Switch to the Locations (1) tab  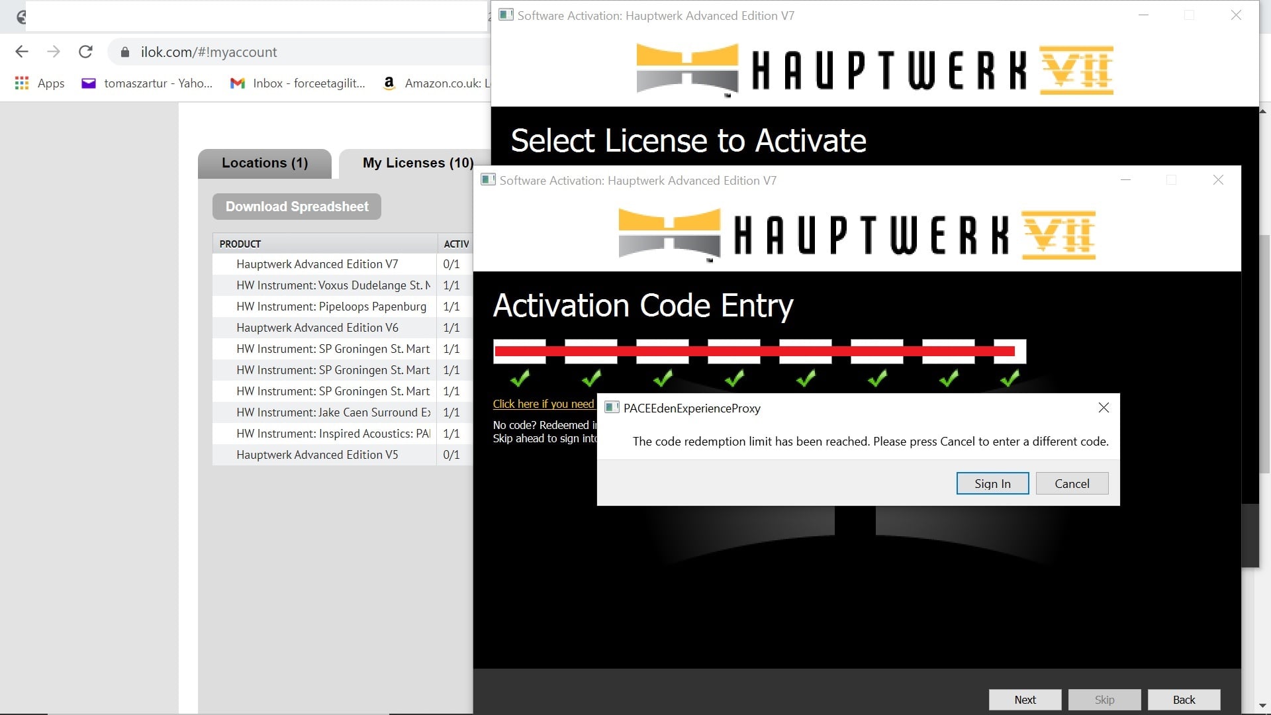point(265,163)
